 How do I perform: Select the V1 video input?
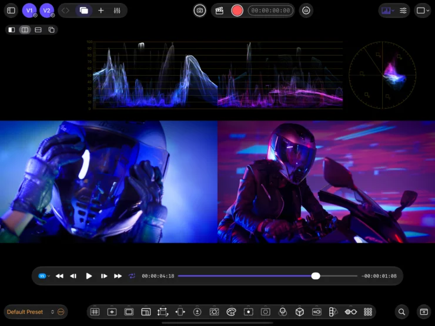click(29, 11)
